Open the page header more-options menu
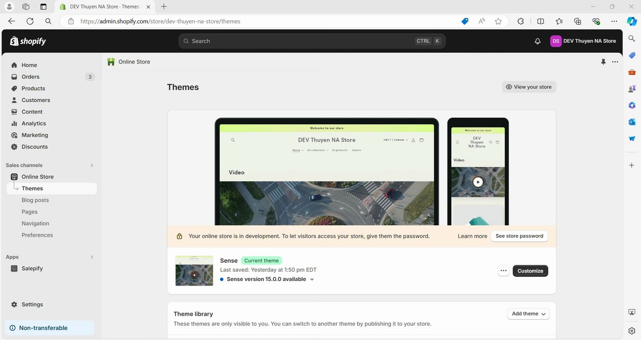This screenshot has height=340, width=641. [615, 62]
